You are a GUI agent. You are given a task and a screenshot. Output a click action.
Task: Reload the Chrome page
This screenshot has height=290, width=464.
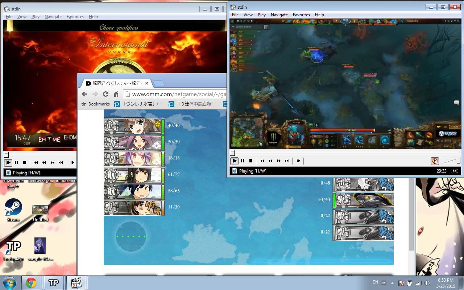(105, 94)
